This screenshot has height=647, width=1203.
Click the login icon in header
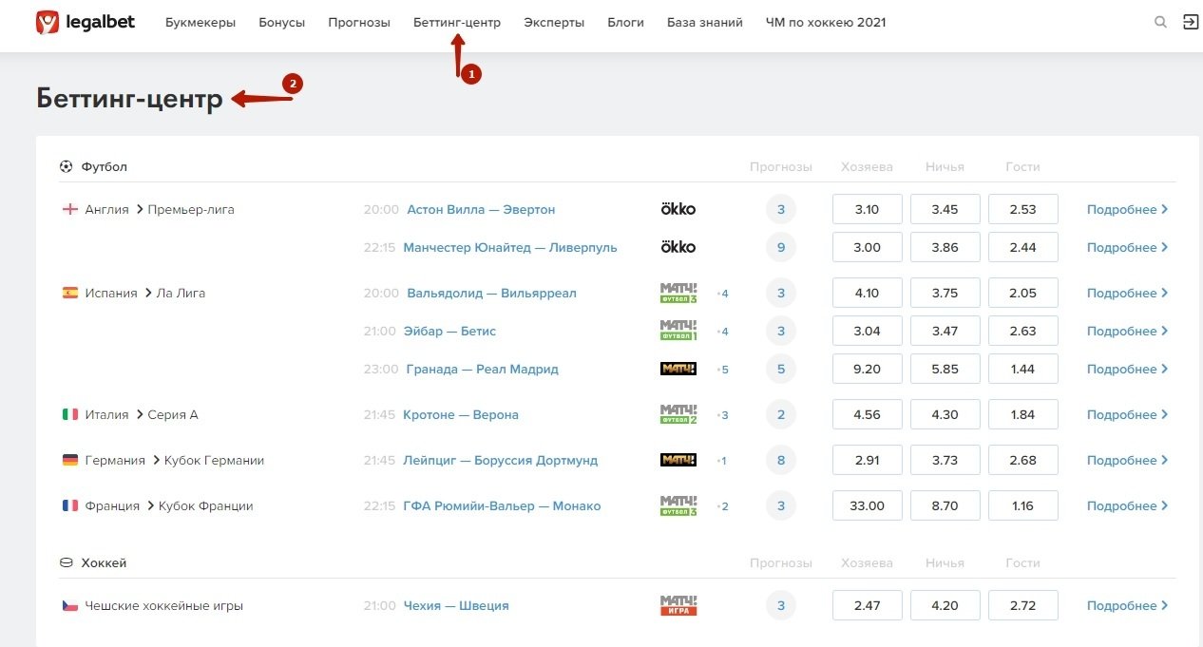click(1190, 22)
